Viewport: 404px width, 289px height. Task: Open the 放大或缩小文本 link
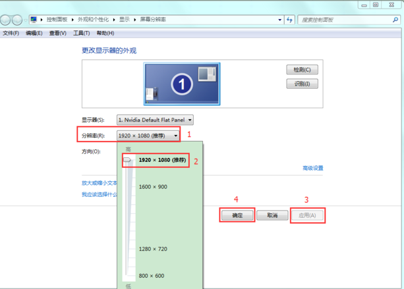[x=100, y=183]
